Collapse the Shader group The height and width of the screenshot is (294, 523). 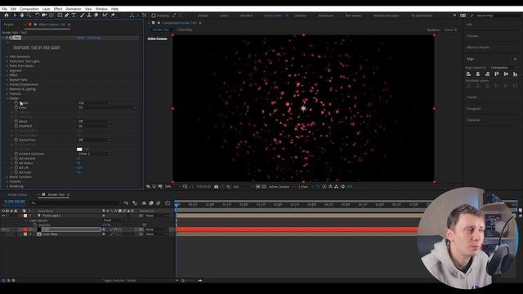click(7, 98)
